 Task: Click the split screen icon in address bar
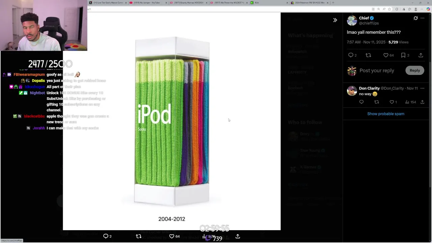pyautogui.click(x=373, y=9)
